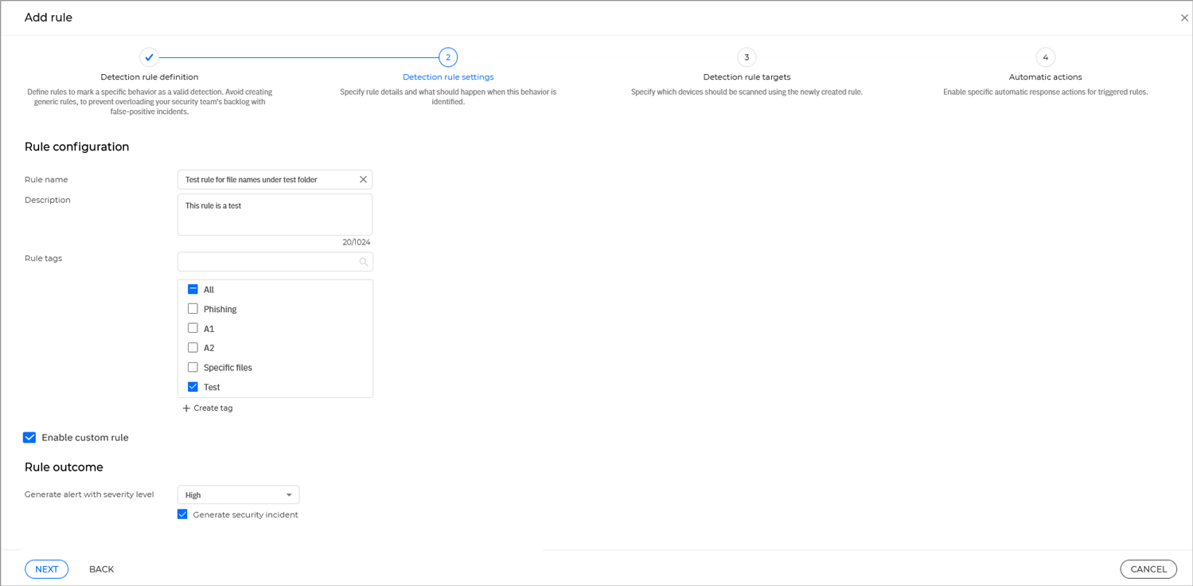Jump to Automatic actions step
This screenshot has width=1193, height=586.
(x=1046, y=77)
